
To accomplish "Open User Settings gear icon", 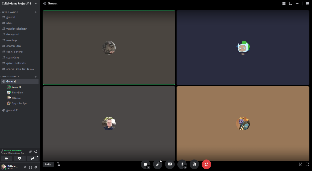I will coord(36,167).
